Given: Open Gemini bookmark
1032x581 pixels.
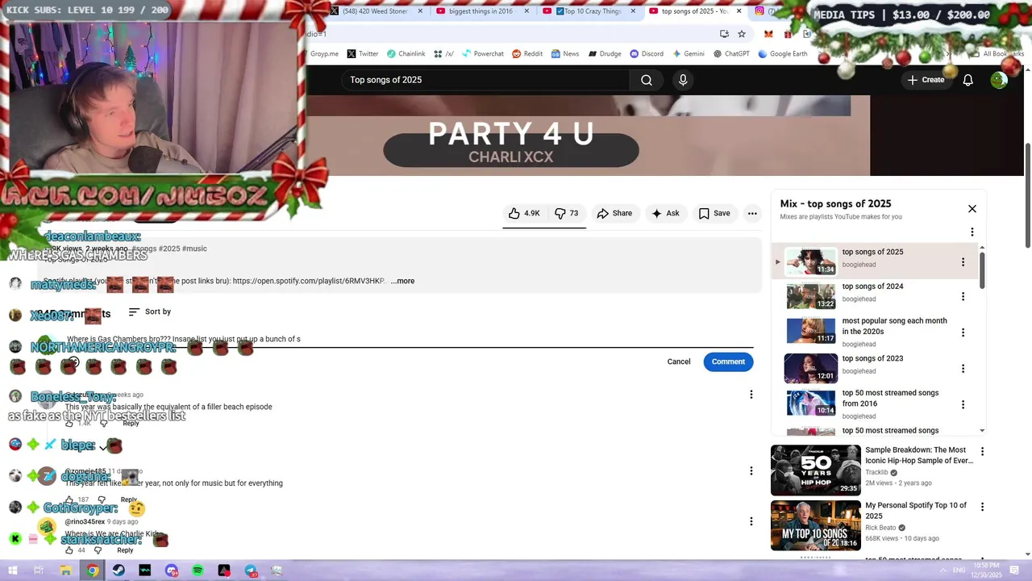Looking at the screenshot, I should (688, 54).
